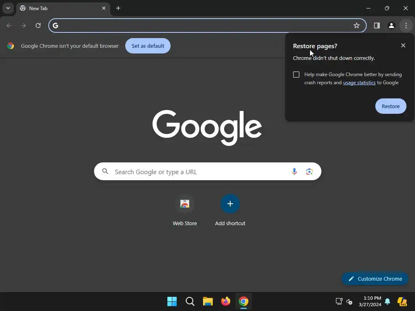Dismiss the Restore pages dialog
The image size is (415, 311).
(403, 45)
